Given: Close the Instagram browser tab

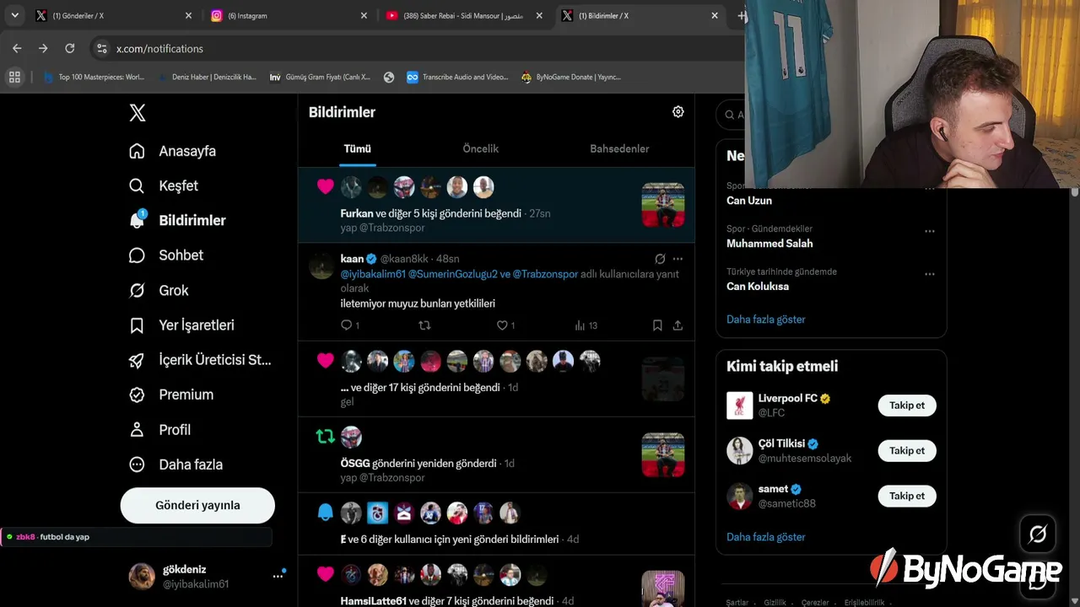Looking at the screenshot, I should click(364, 15).
